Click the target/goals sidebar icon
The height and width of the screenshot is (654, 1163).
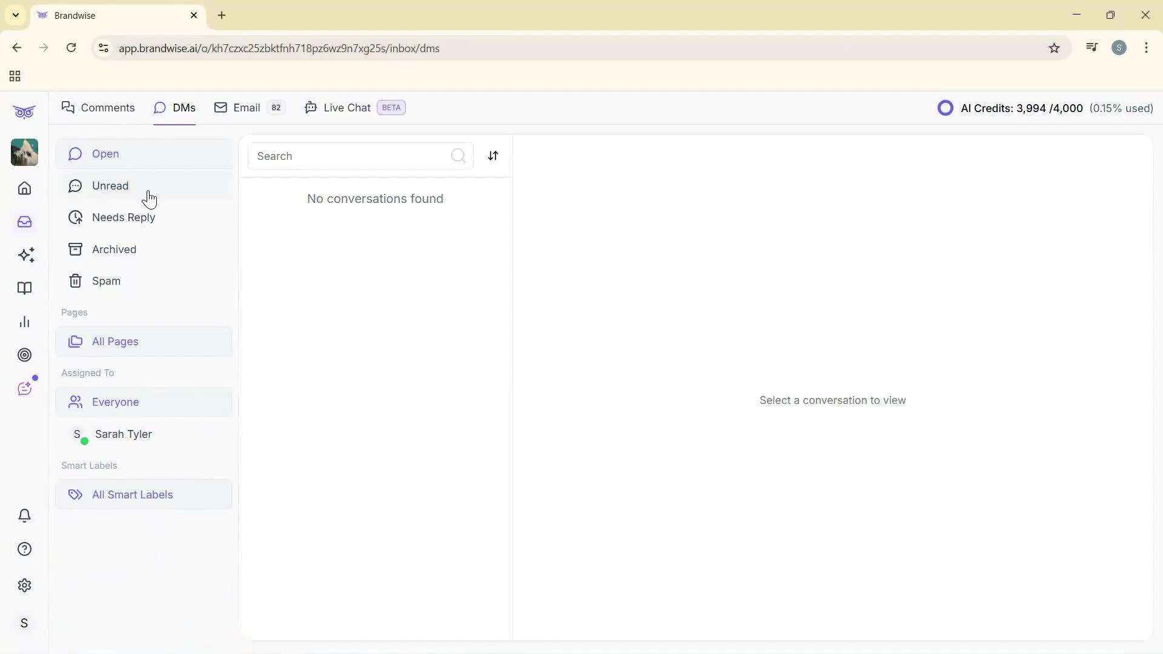click(24, 355)
